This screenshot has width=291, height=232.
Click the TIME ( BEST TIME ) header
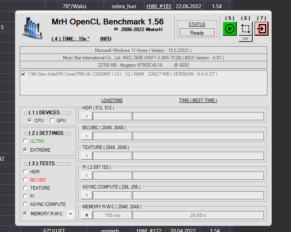(198, 100)
